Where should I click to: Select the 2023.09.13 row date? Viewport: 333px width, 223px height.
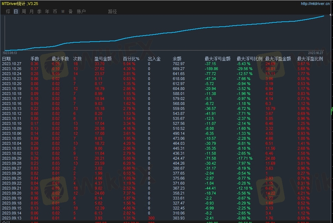click(x=12, y=218)
